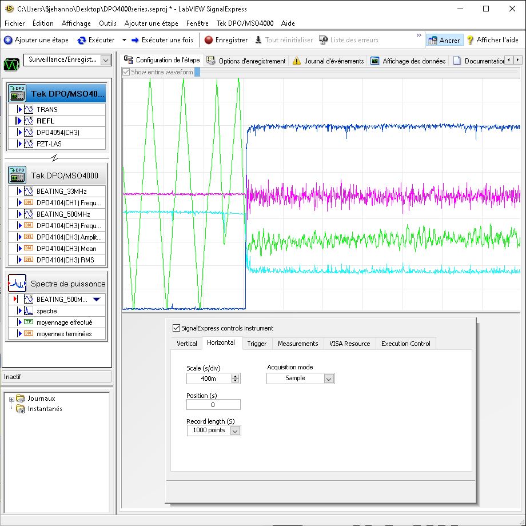
Task: Click the Ancrer docking icon
Action: coord(432,40)
